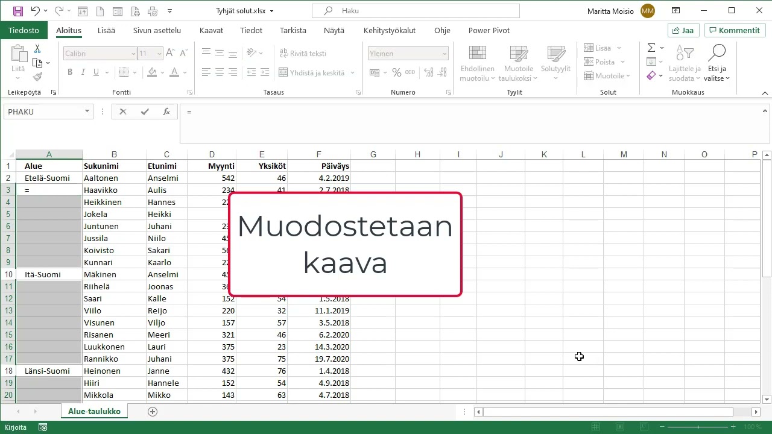Click the Copy icon
Screen dimensions: 772x434
37,63
